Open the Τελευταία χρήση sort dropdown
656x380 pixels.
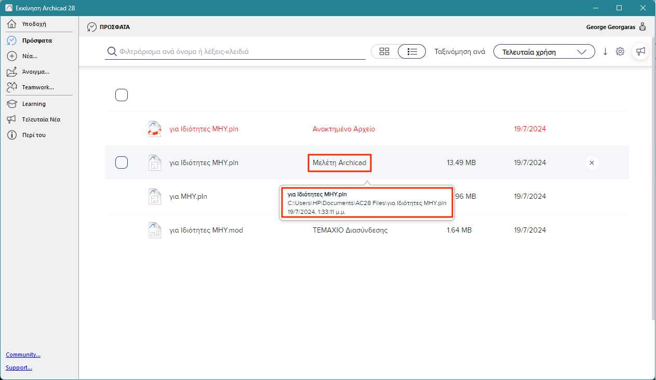pyautogui.click(x=544, y=51)
